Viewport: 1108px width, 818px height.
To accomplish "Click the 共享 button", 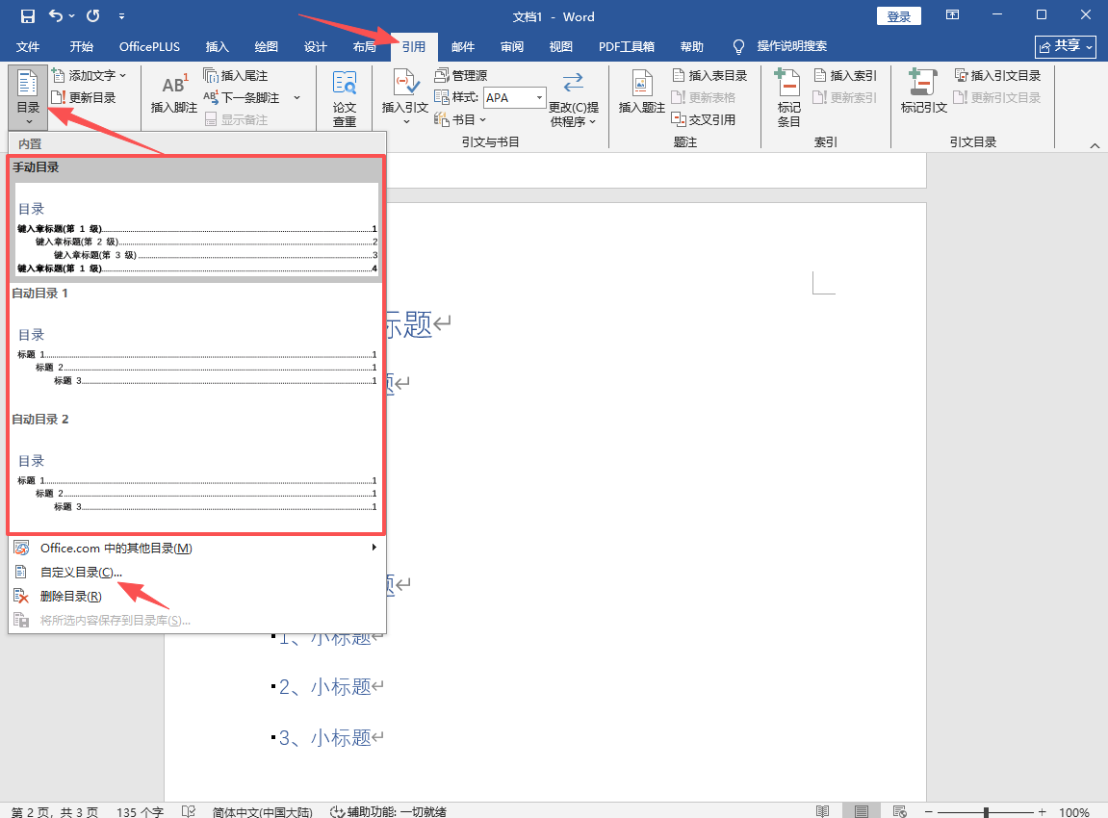I will [x=1066, y=46].
